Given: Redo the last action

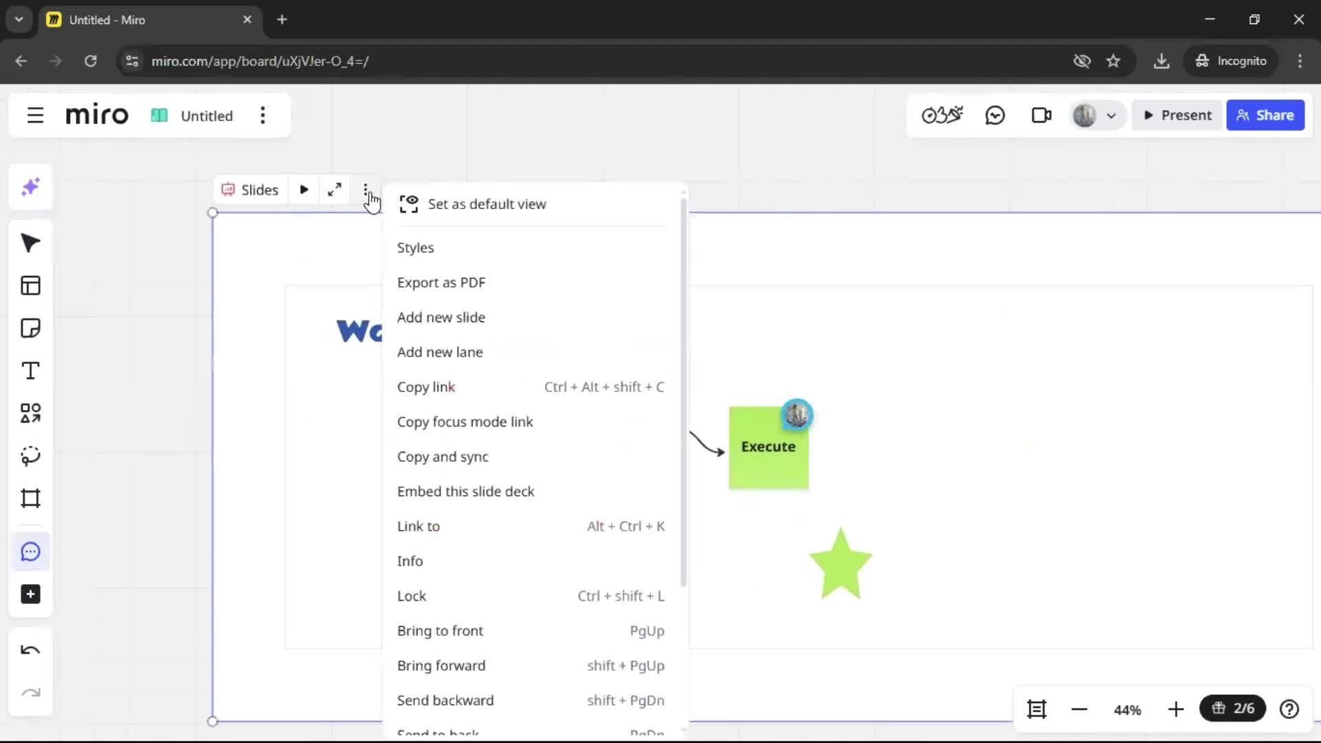Looking at the screenshot, I should click(30, 693).
